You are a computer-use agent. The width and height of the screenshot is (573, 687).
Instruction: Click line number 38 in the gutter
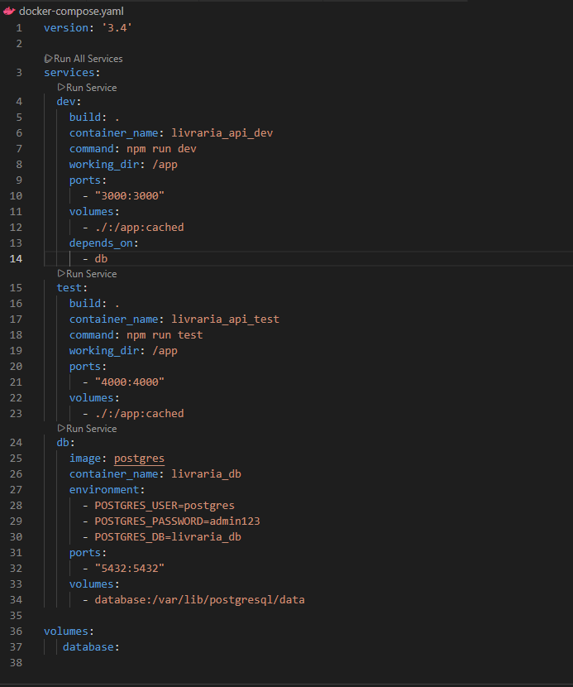coord(17,662)
